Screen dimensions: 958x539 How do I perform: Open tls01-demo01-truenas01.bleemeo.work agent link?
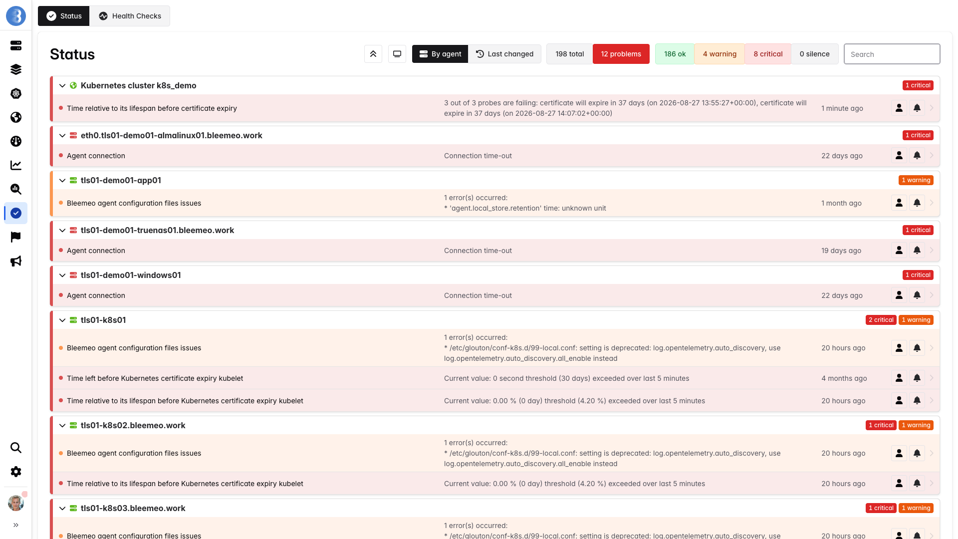tap(157, 231)
